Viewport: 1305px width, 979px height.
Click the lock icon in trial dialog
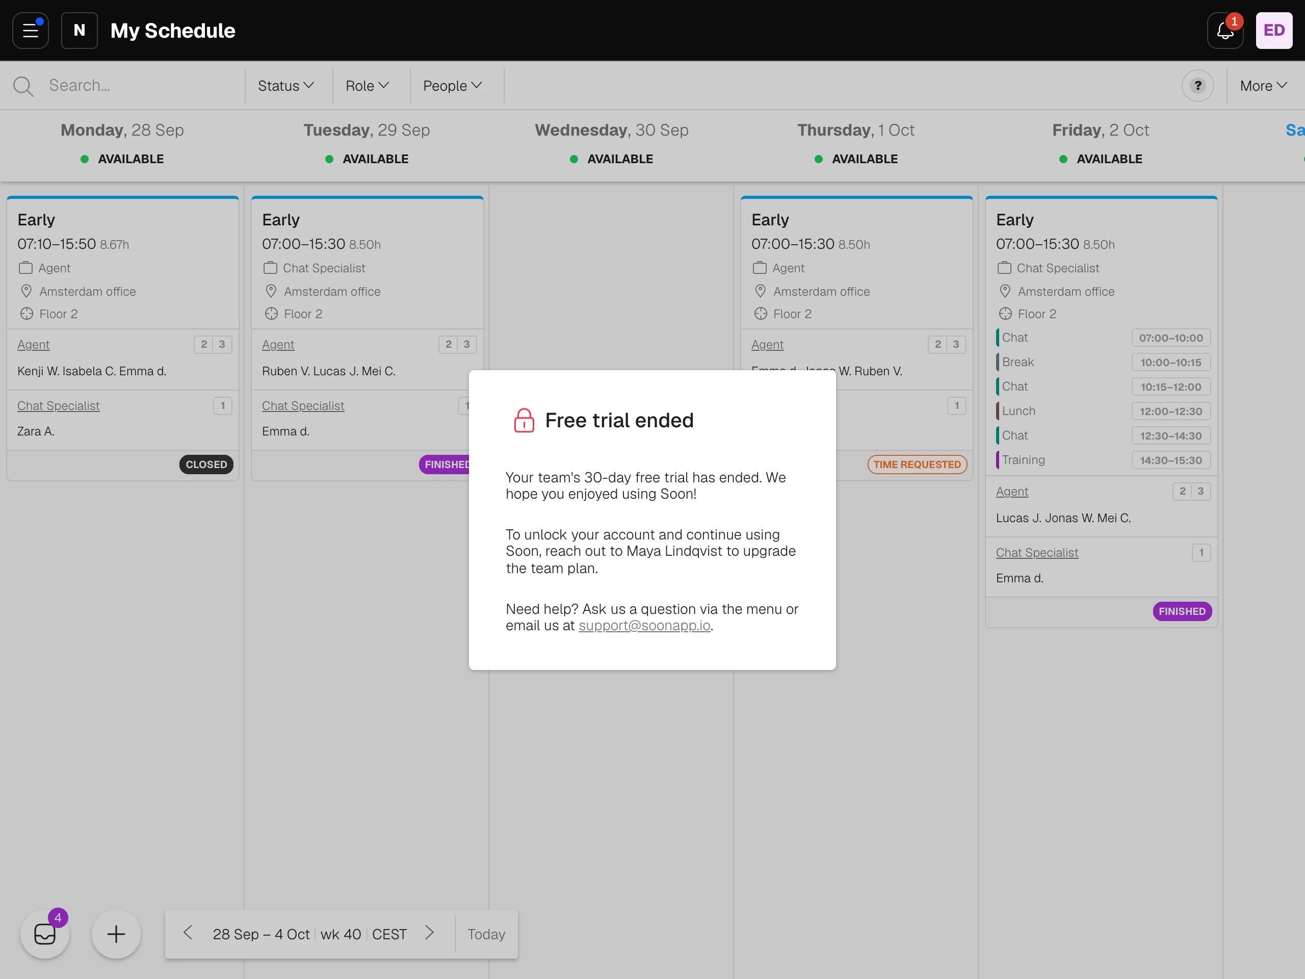524,420
